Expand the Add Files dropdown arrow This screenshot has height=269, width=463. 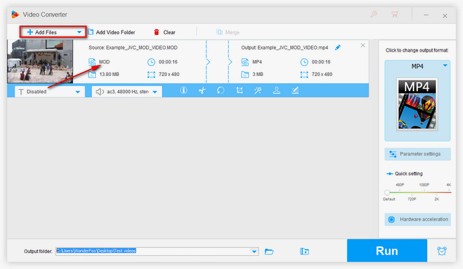[x=79, y=32]
